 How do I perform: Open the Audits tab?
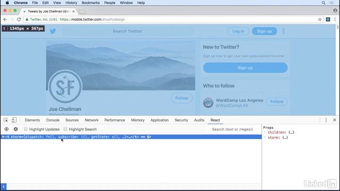pos(199,120)
